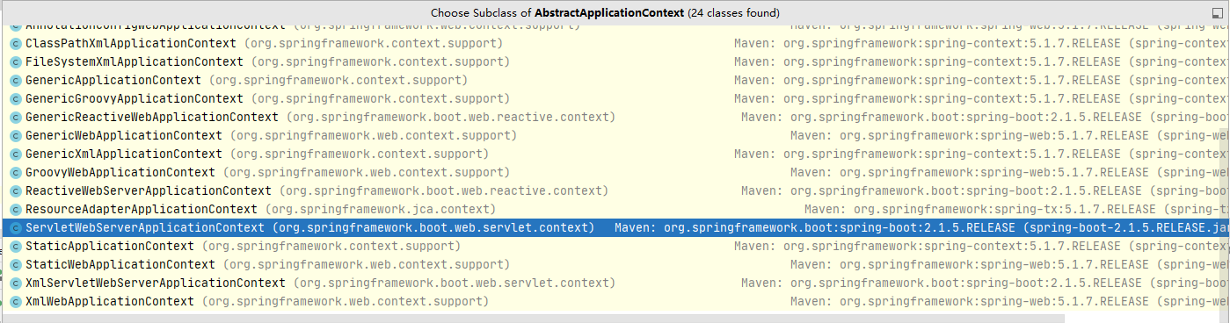
Task: Select StaticWebApplicationContext class name
Action: pos(120,264)
